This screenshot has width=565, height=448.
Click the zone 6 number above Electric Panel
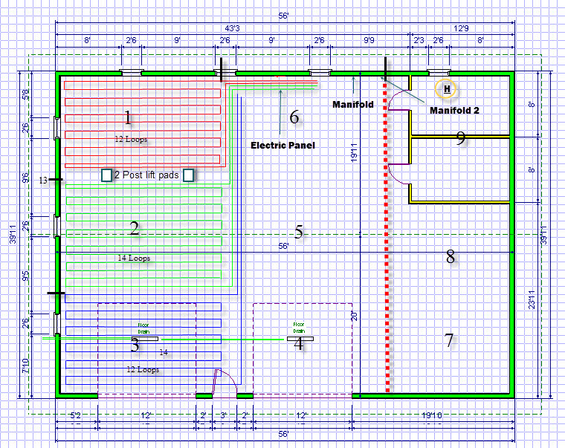click(294, 117)
